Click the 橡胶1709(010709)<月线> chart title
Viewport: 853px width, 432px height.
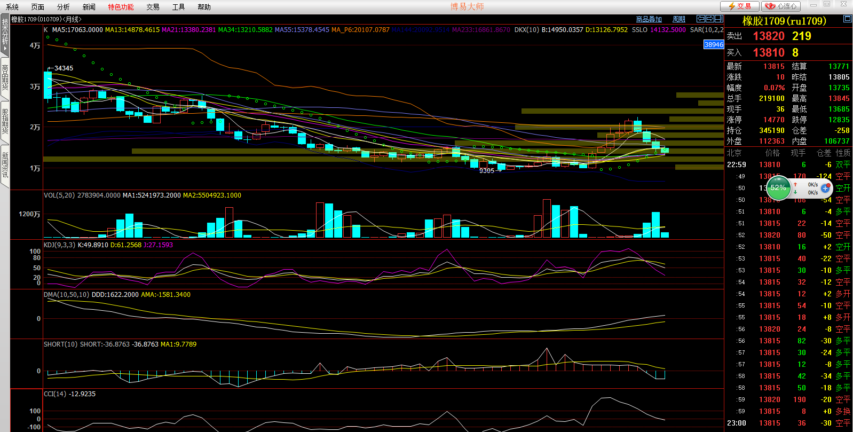pyautogui.click(x=46, y=19)
